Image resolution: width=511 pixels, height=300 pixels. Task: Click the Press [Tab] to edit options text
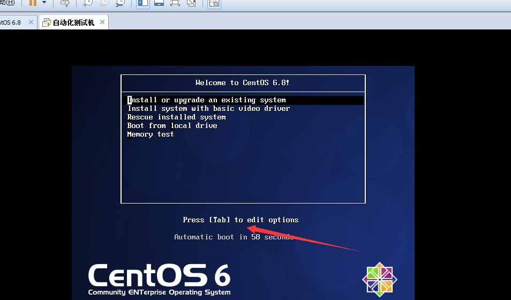tap(241, 220)
